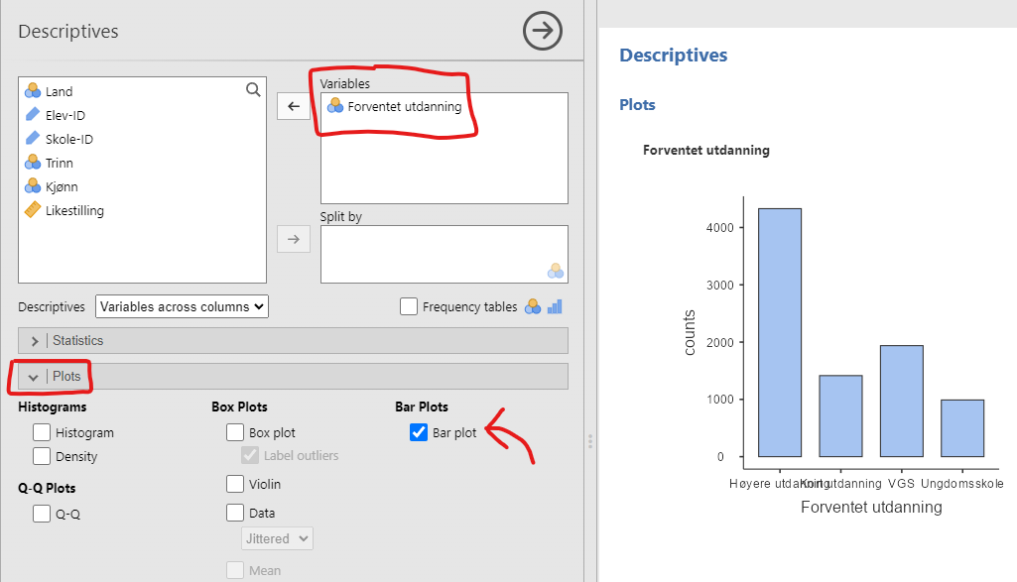Click the left arrow to remove variable
Image resolution: width=1017 pixels, height=582 pixels.
click(x=293, y=106)
